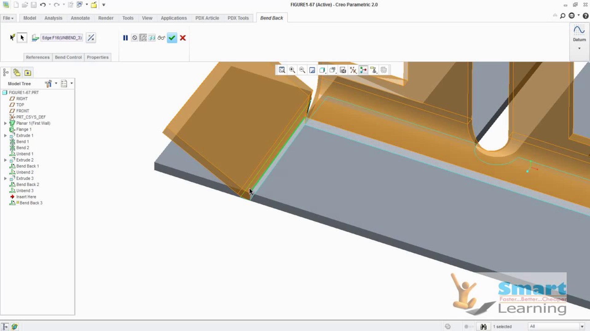Expand the Extrude 1 tree node
Screen dimensions: 590x331
point(5,135)
